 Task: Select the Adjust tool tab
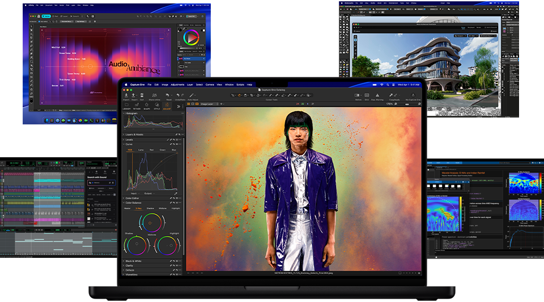click(x=167, y=106)
